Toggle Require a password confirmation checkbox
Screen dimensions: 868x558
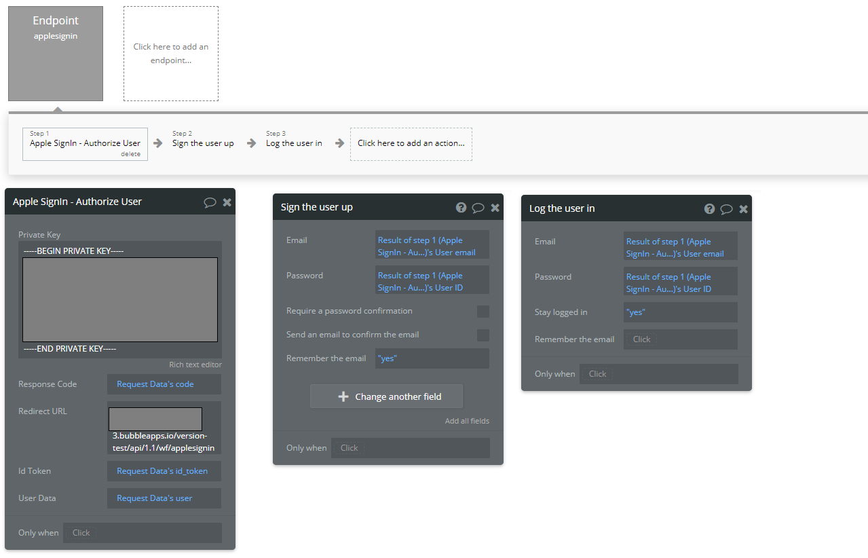click(483, 312)
